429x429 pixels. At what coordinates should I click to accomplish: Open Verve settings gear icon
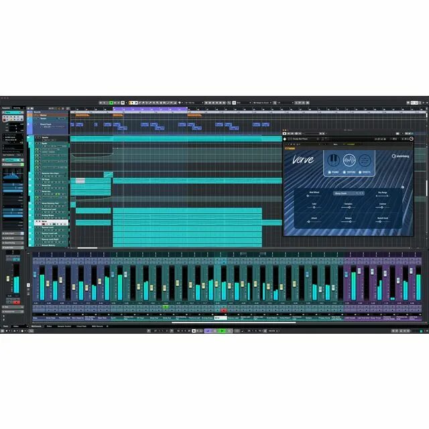point(402,187)
